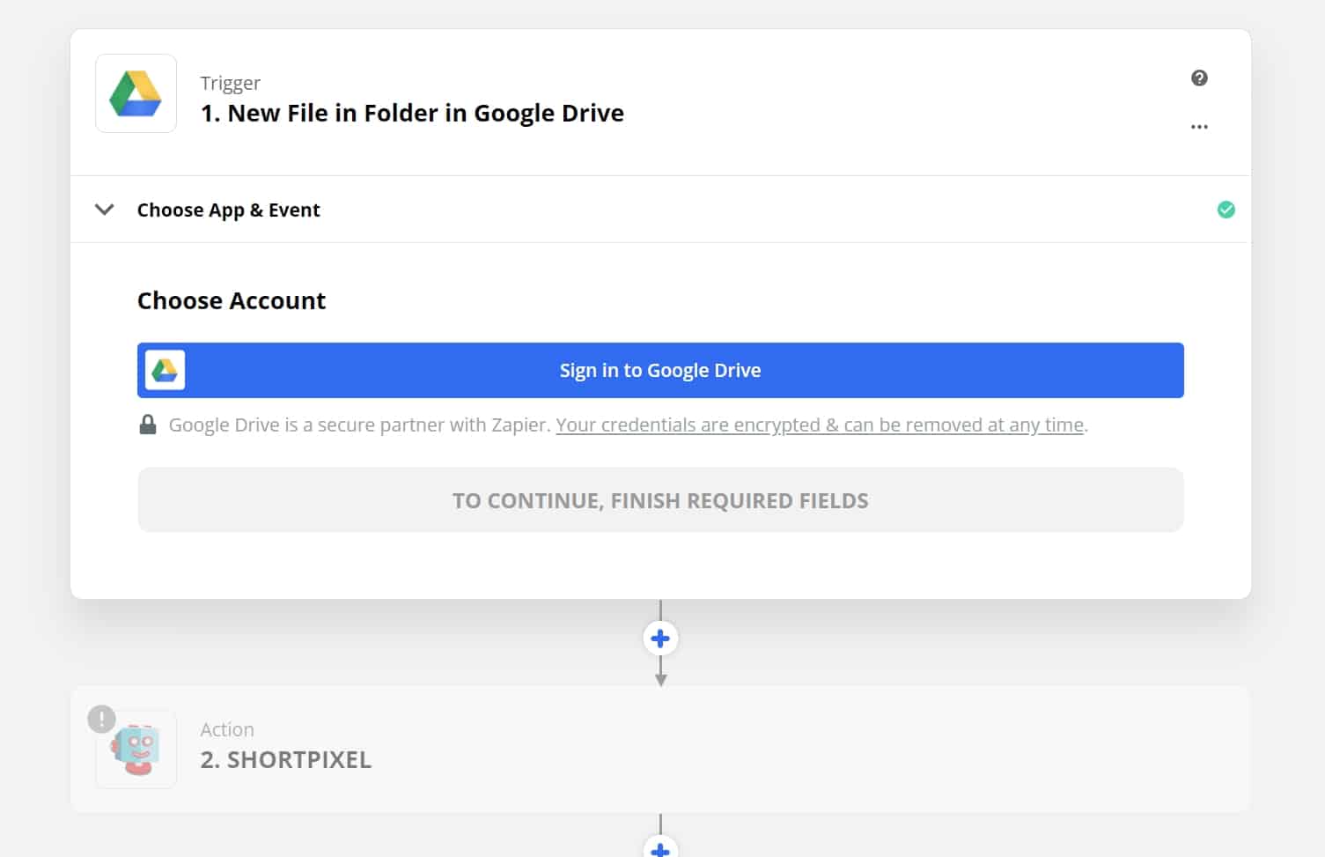The image size is (1325, 857).
Task: Click the Drive logo inside sign-in button
Action: click(x=165, y=371)
